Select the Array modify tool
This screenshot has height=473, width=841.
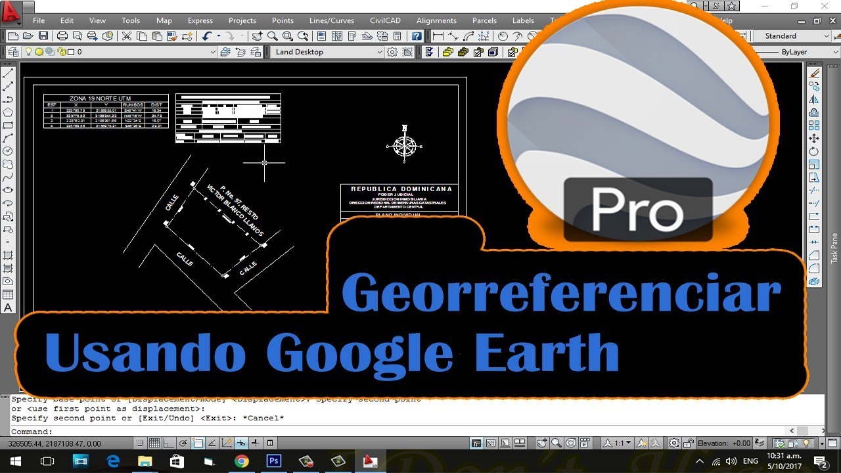[x=814, y=125]
